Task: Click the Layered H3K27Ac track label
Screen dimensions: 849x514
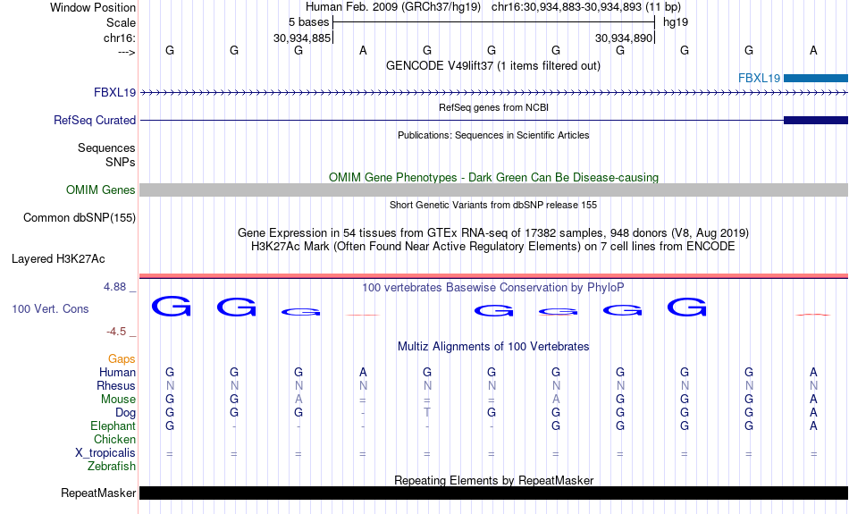Action: 58,259
